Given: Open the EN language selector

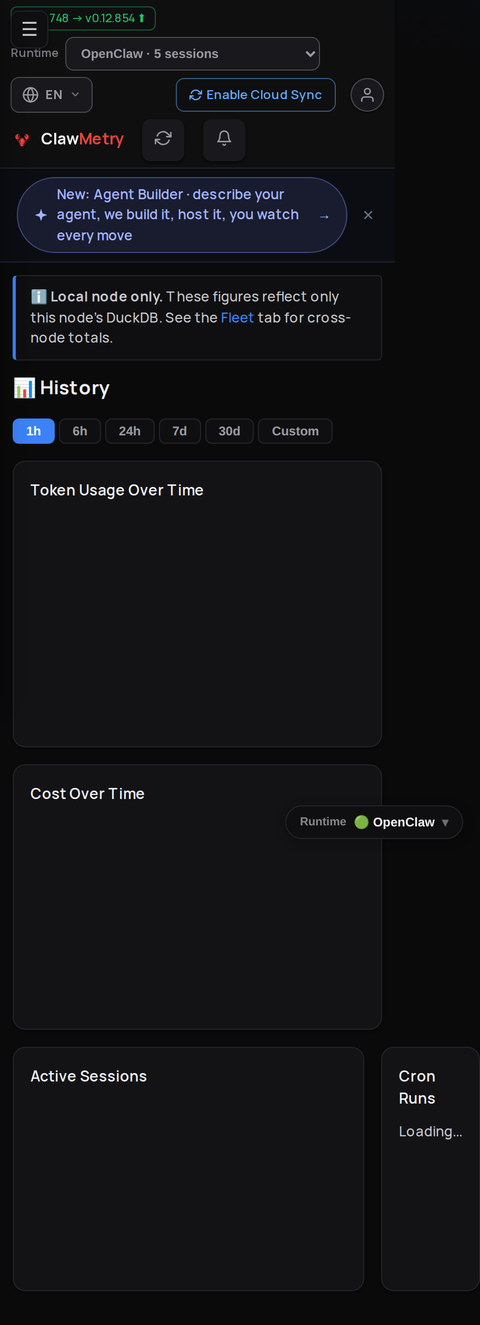Looking at the screenshot, I should click(x=52, y=95).
